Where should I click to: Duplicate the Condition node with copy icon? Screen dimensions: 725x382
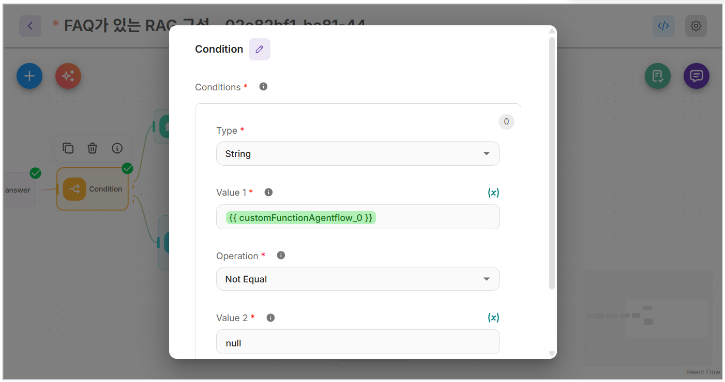pyautogui.click(x=68, y=149)
